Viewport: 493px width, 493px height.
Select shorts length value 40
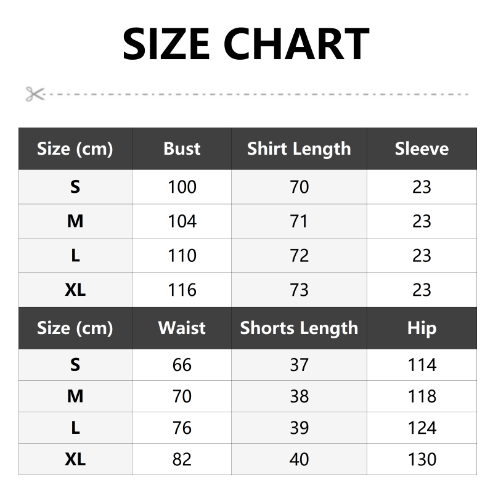point(299,459)
